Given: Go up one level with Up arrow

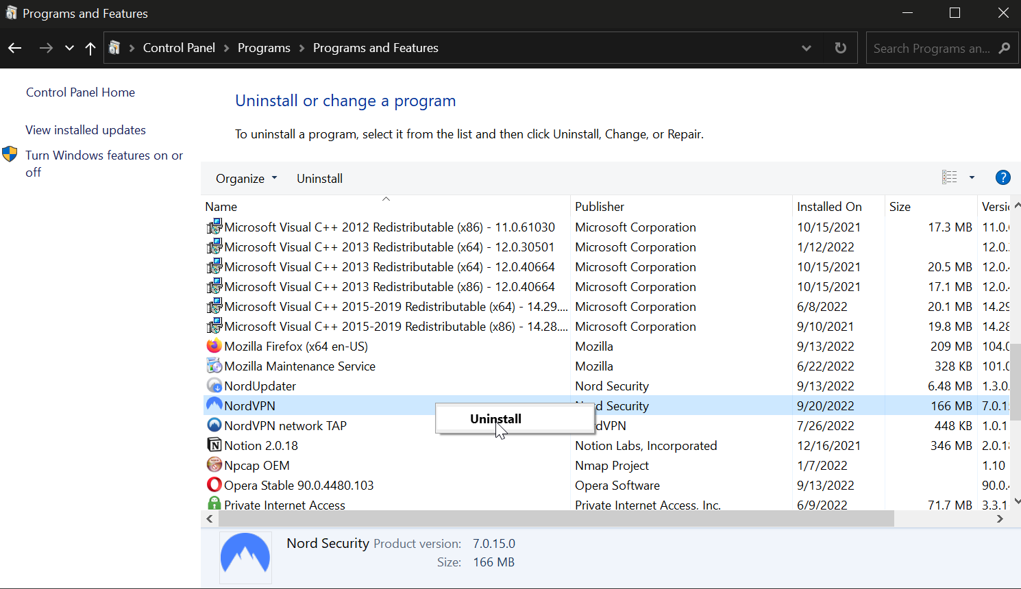Looking at the screenshot, I should (90, 48).
